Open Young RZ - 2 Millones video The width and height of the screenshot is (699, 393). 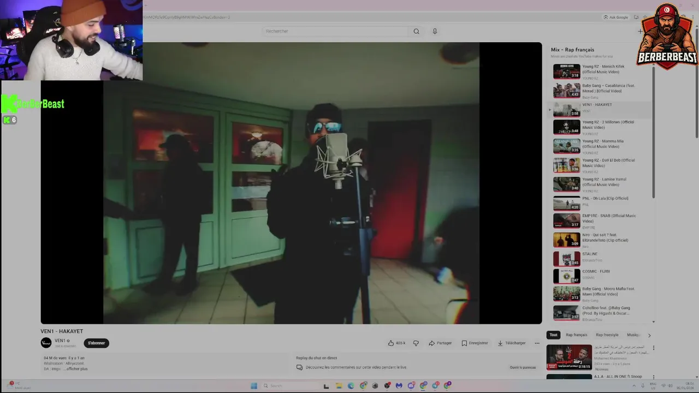(601, 127)
